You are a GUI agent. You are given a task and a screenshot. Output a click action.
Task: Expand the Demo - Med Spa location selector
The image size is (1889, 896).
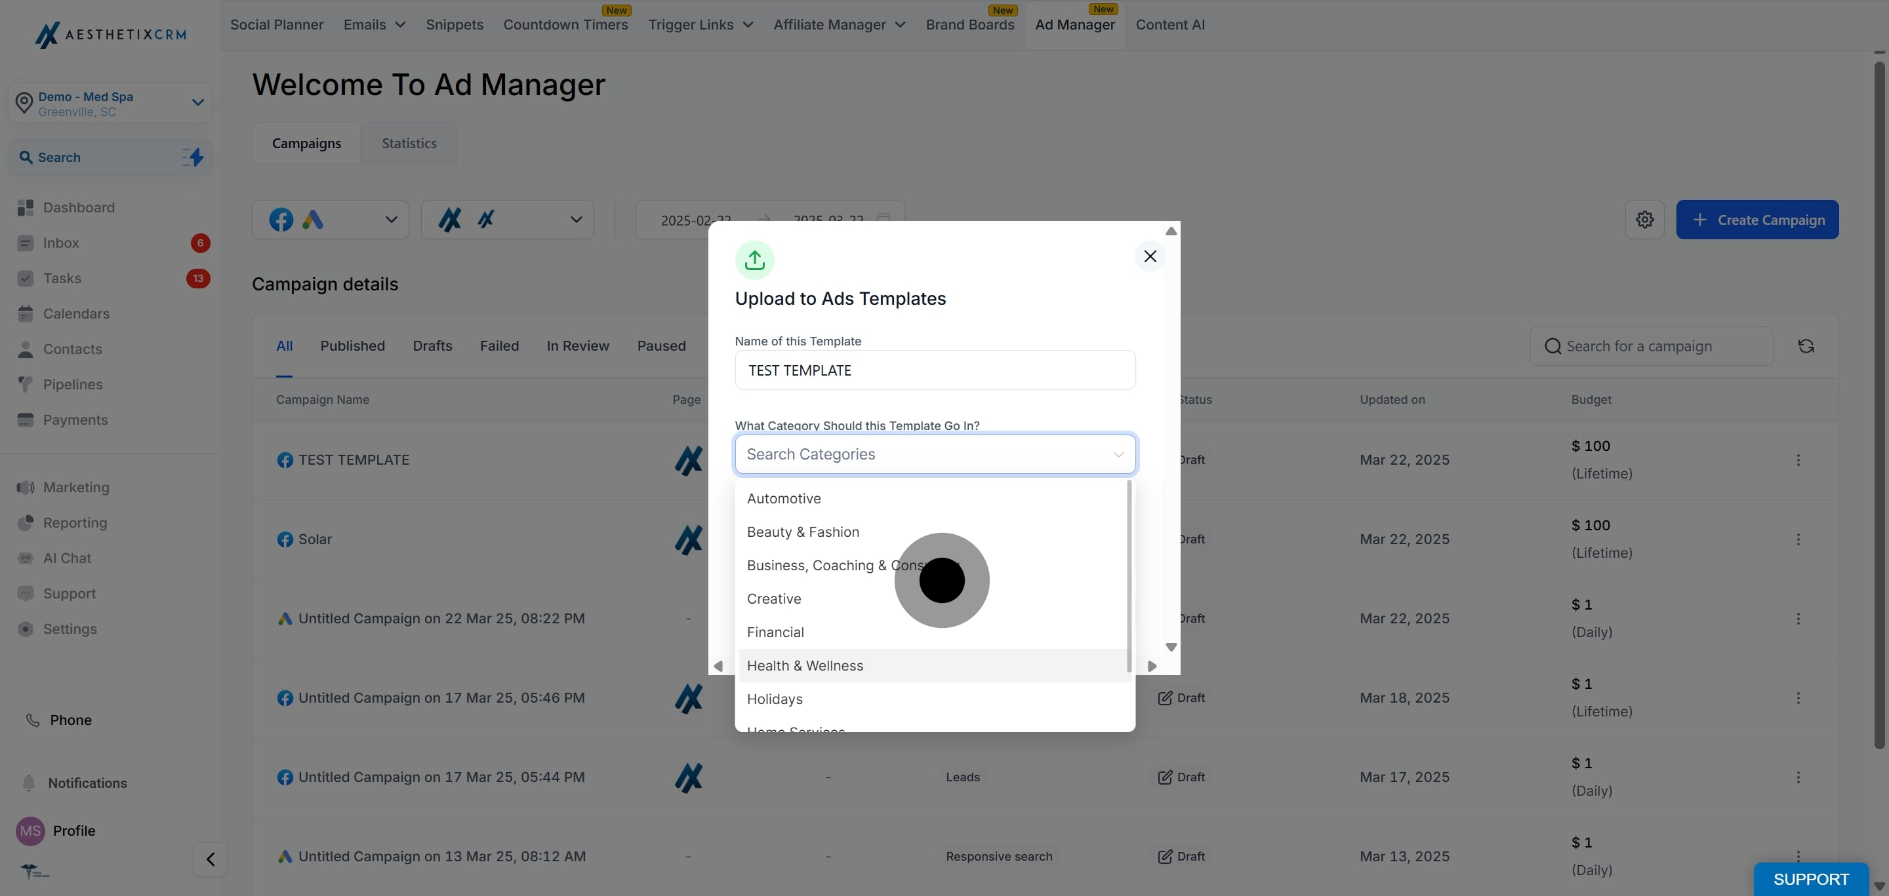[110, 104]
